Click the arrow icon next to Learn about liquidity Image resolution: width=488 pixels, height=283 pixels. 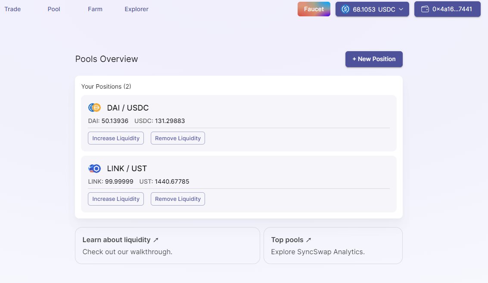point(156,240)
